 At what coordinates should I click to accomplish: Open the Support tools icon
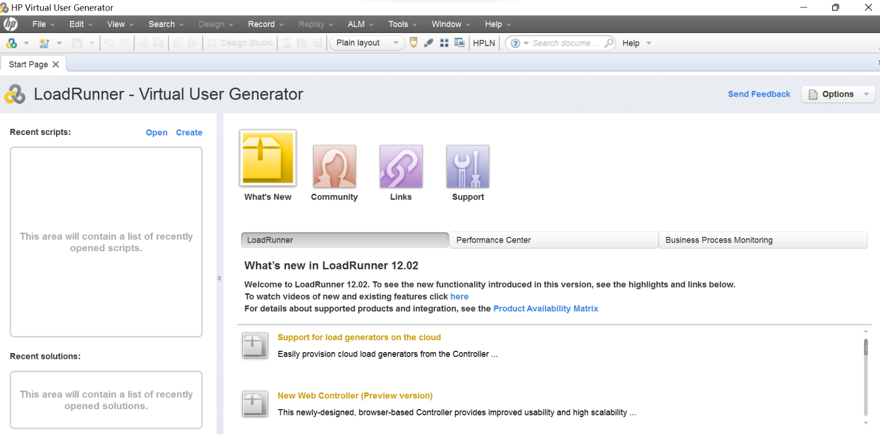(x=467, y=166)
